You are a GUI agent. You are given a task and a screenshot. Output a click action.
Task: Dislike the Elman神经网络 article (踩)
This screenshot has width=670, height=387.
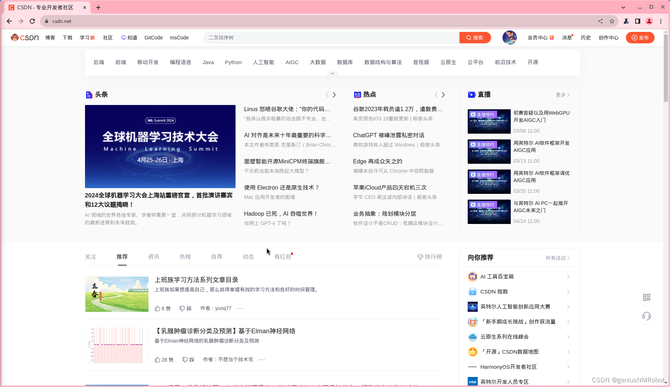[x=188, y=360]
